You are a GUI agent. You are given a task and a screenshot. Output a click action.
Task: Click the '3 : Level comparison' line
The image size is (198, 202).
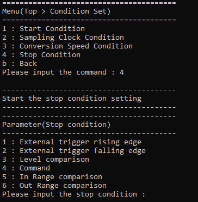pos(46,160)
